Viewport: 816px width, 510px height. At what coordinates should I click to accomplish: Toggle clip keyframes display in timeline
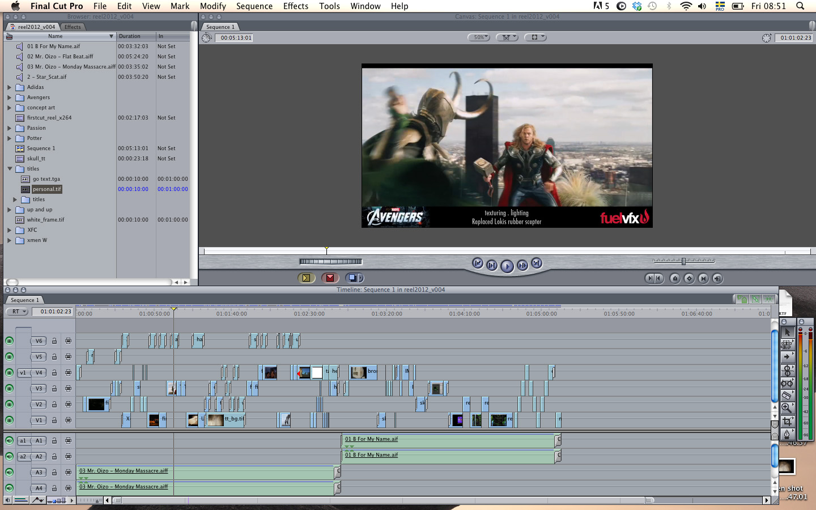[x=22, y=500]
